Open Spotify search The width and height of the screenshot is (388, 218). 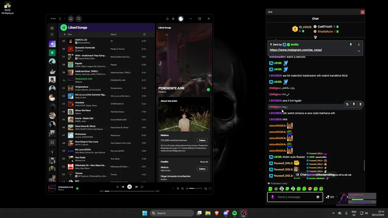point(79,19)
